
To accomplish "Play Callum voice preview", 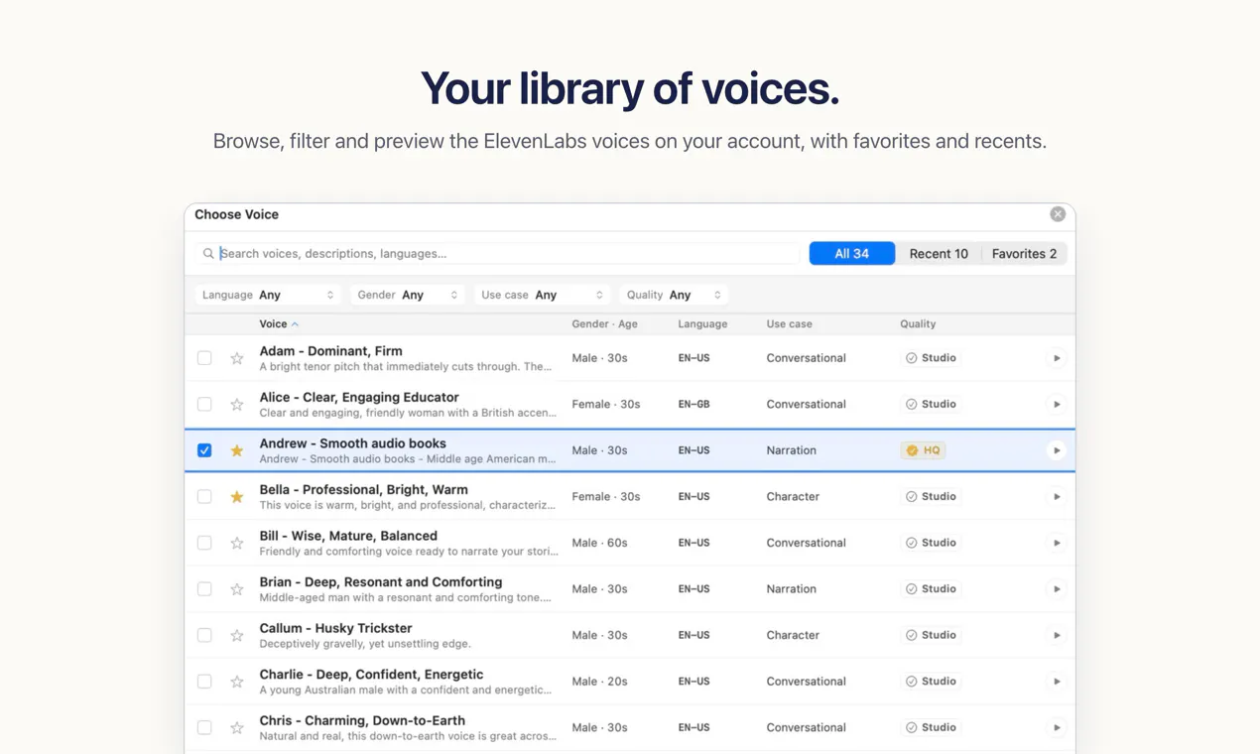I will coord(1057,635).
